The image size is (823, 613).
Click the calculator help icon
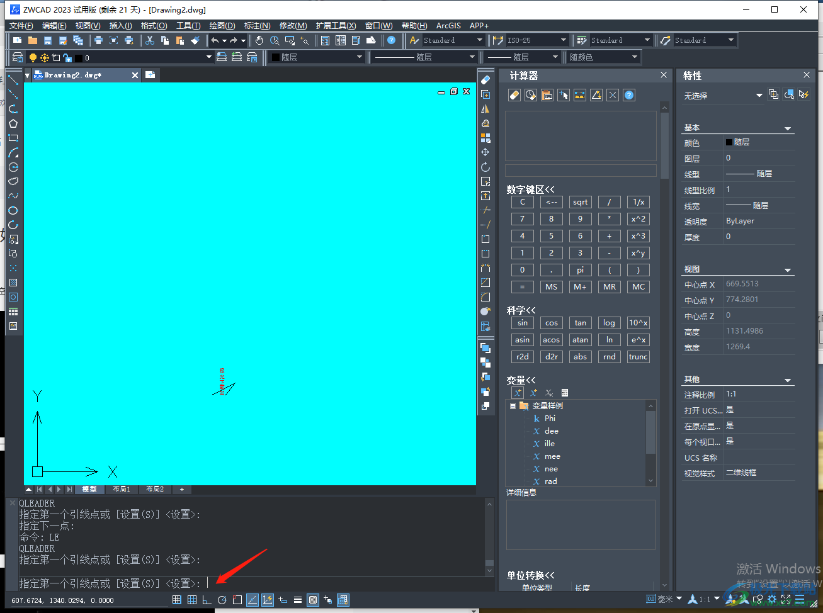(x=629, y=95)
